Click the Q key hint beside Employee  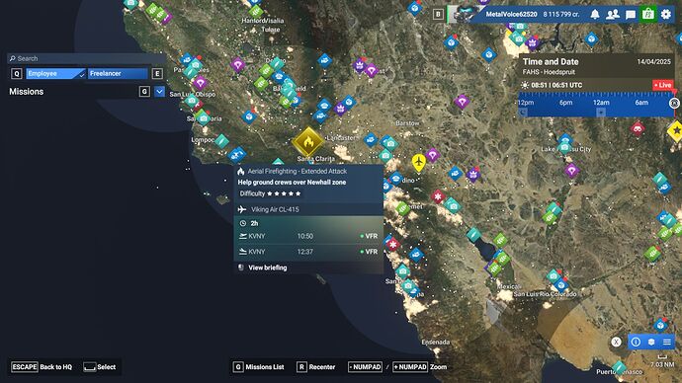pos(17,73)
